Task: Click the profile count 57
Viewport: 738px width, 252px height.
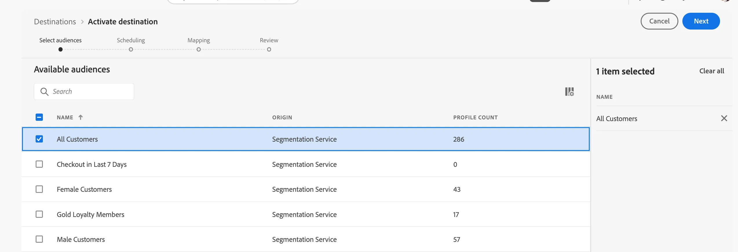Action: [456, 240]
